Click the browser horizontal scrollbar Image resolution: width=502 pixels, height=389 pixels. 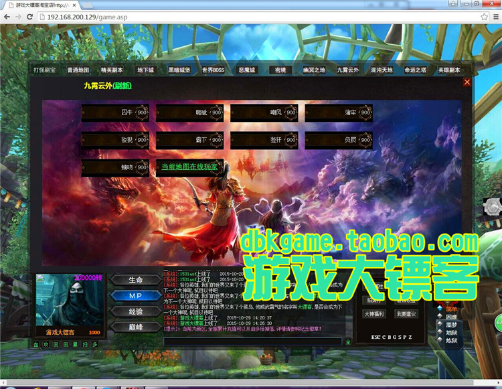[x=240, y=382]
